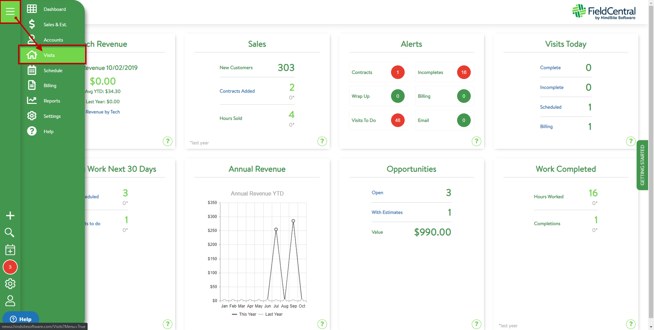Open the Reports menu item
This screenshot has height=330, width=654.
click(x=52, y=101)
